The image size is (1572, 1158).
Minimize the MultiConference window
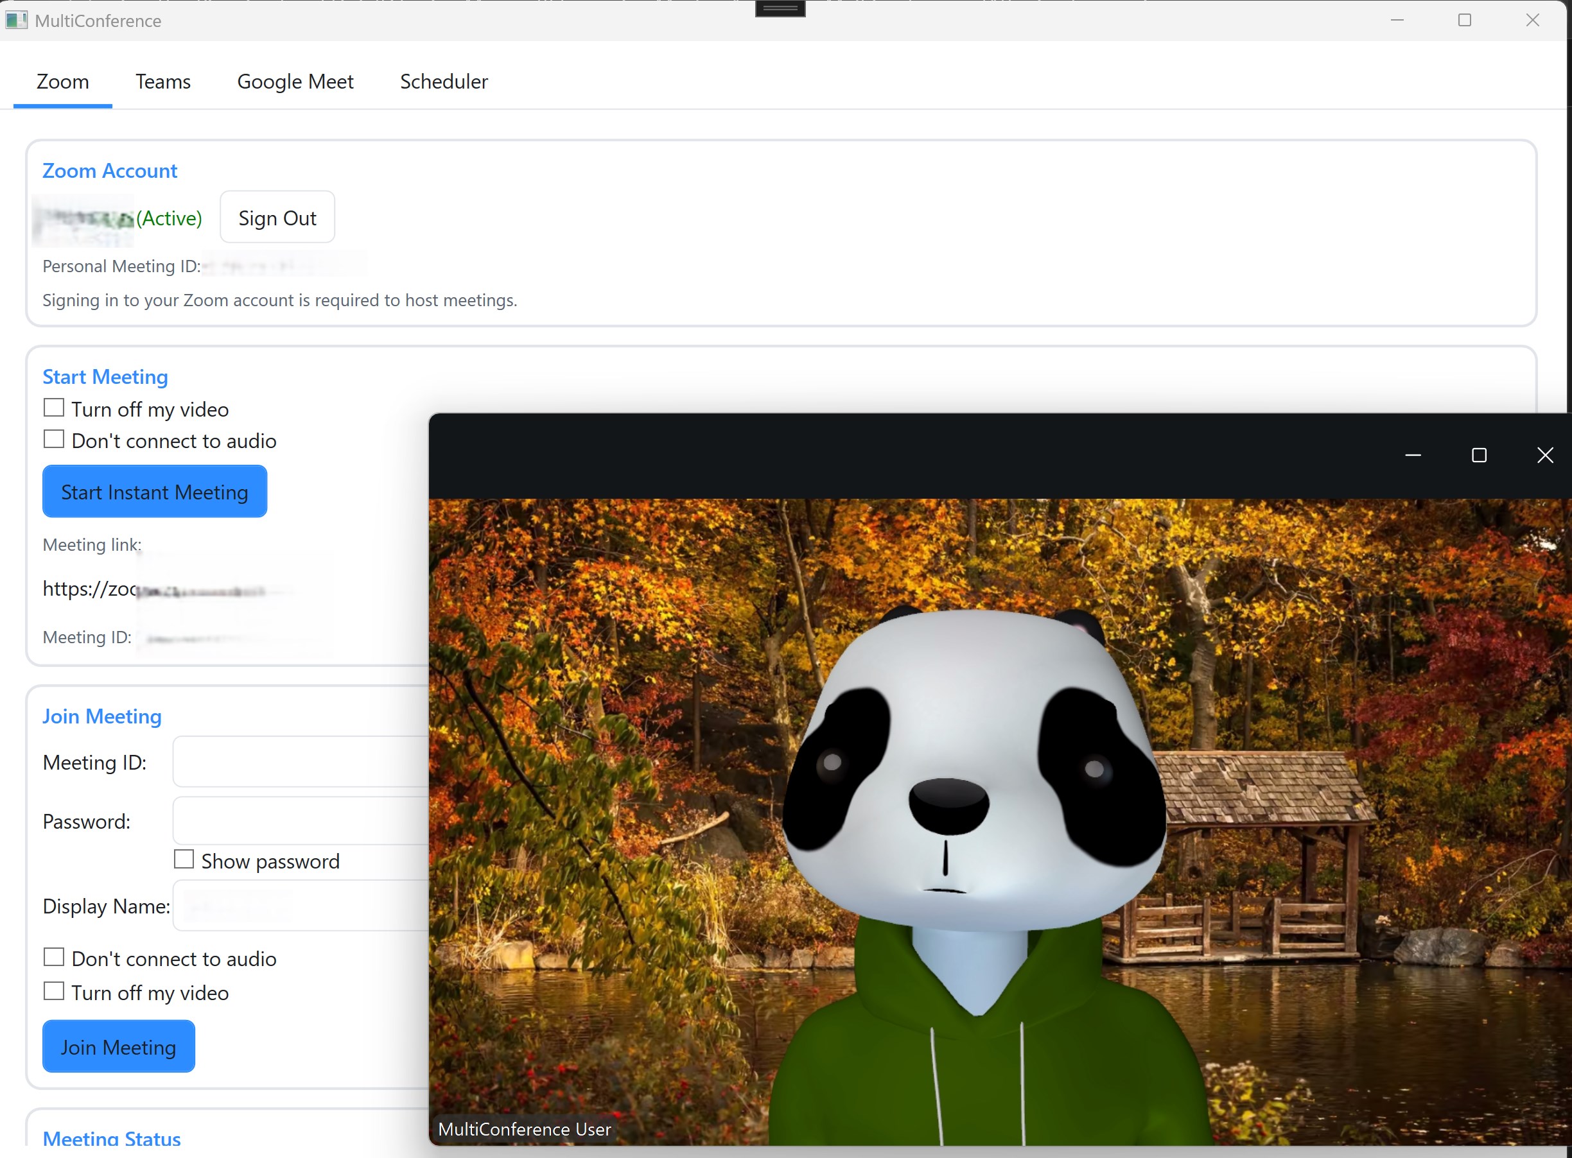point(1397,21)
